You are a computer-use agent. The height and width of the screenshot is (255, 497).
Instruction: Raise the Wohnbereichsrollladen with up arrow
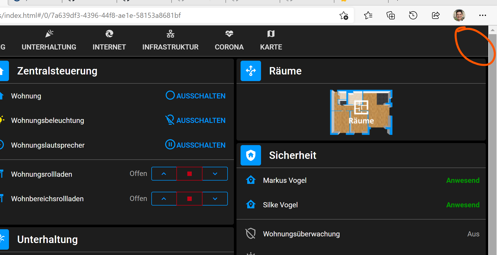164,198
